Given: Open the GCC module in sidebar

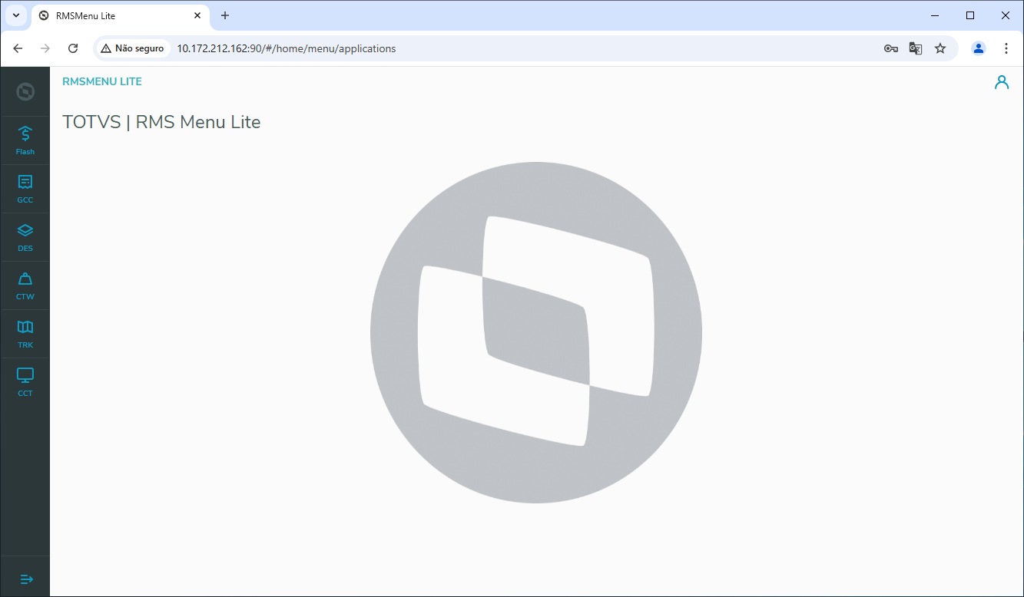Looking at the screenshot, I should click(25, 189).
